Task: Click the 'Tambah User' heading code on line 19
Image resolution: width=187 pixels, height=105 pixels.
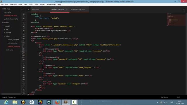Action: pyautogui.click(x=41, y=37)
